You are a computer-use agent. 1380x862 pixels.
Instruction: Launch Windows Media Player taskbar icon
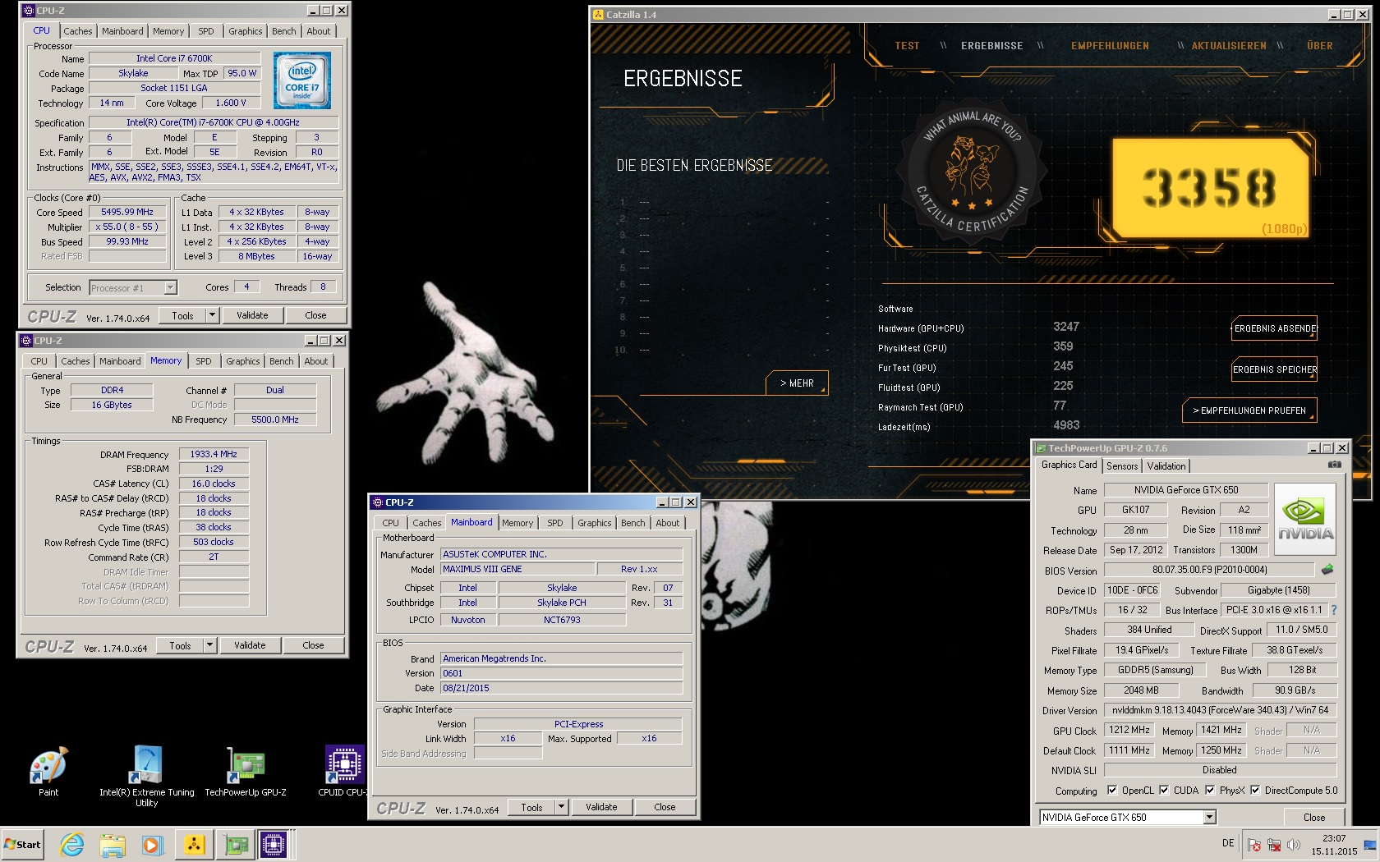coord(152,844)
